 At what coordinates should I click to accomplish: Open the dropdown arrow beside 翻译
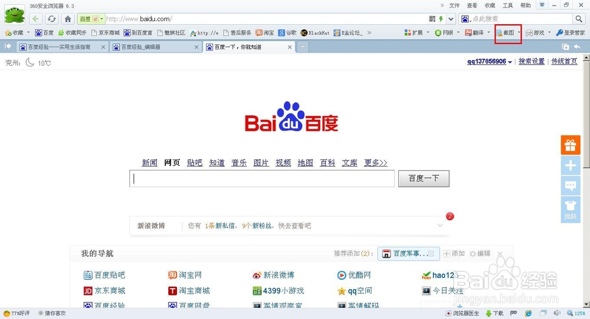click(489, 32)
